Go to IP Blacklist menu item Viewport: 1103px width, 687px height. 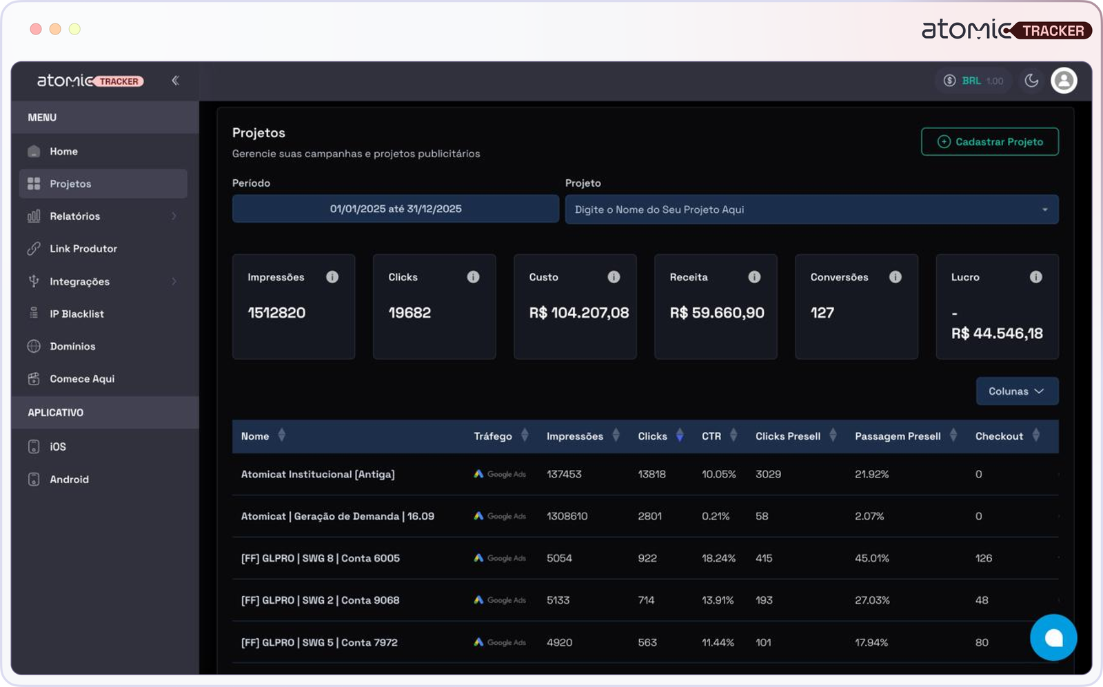tap(77, 314)
